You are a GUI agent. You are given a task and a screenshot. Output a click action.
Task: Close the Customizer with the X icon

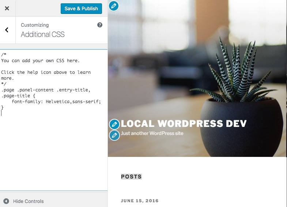click(7, 8)
